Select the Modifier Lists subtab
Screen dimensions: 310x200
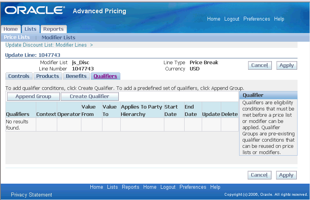pos(58,37)
